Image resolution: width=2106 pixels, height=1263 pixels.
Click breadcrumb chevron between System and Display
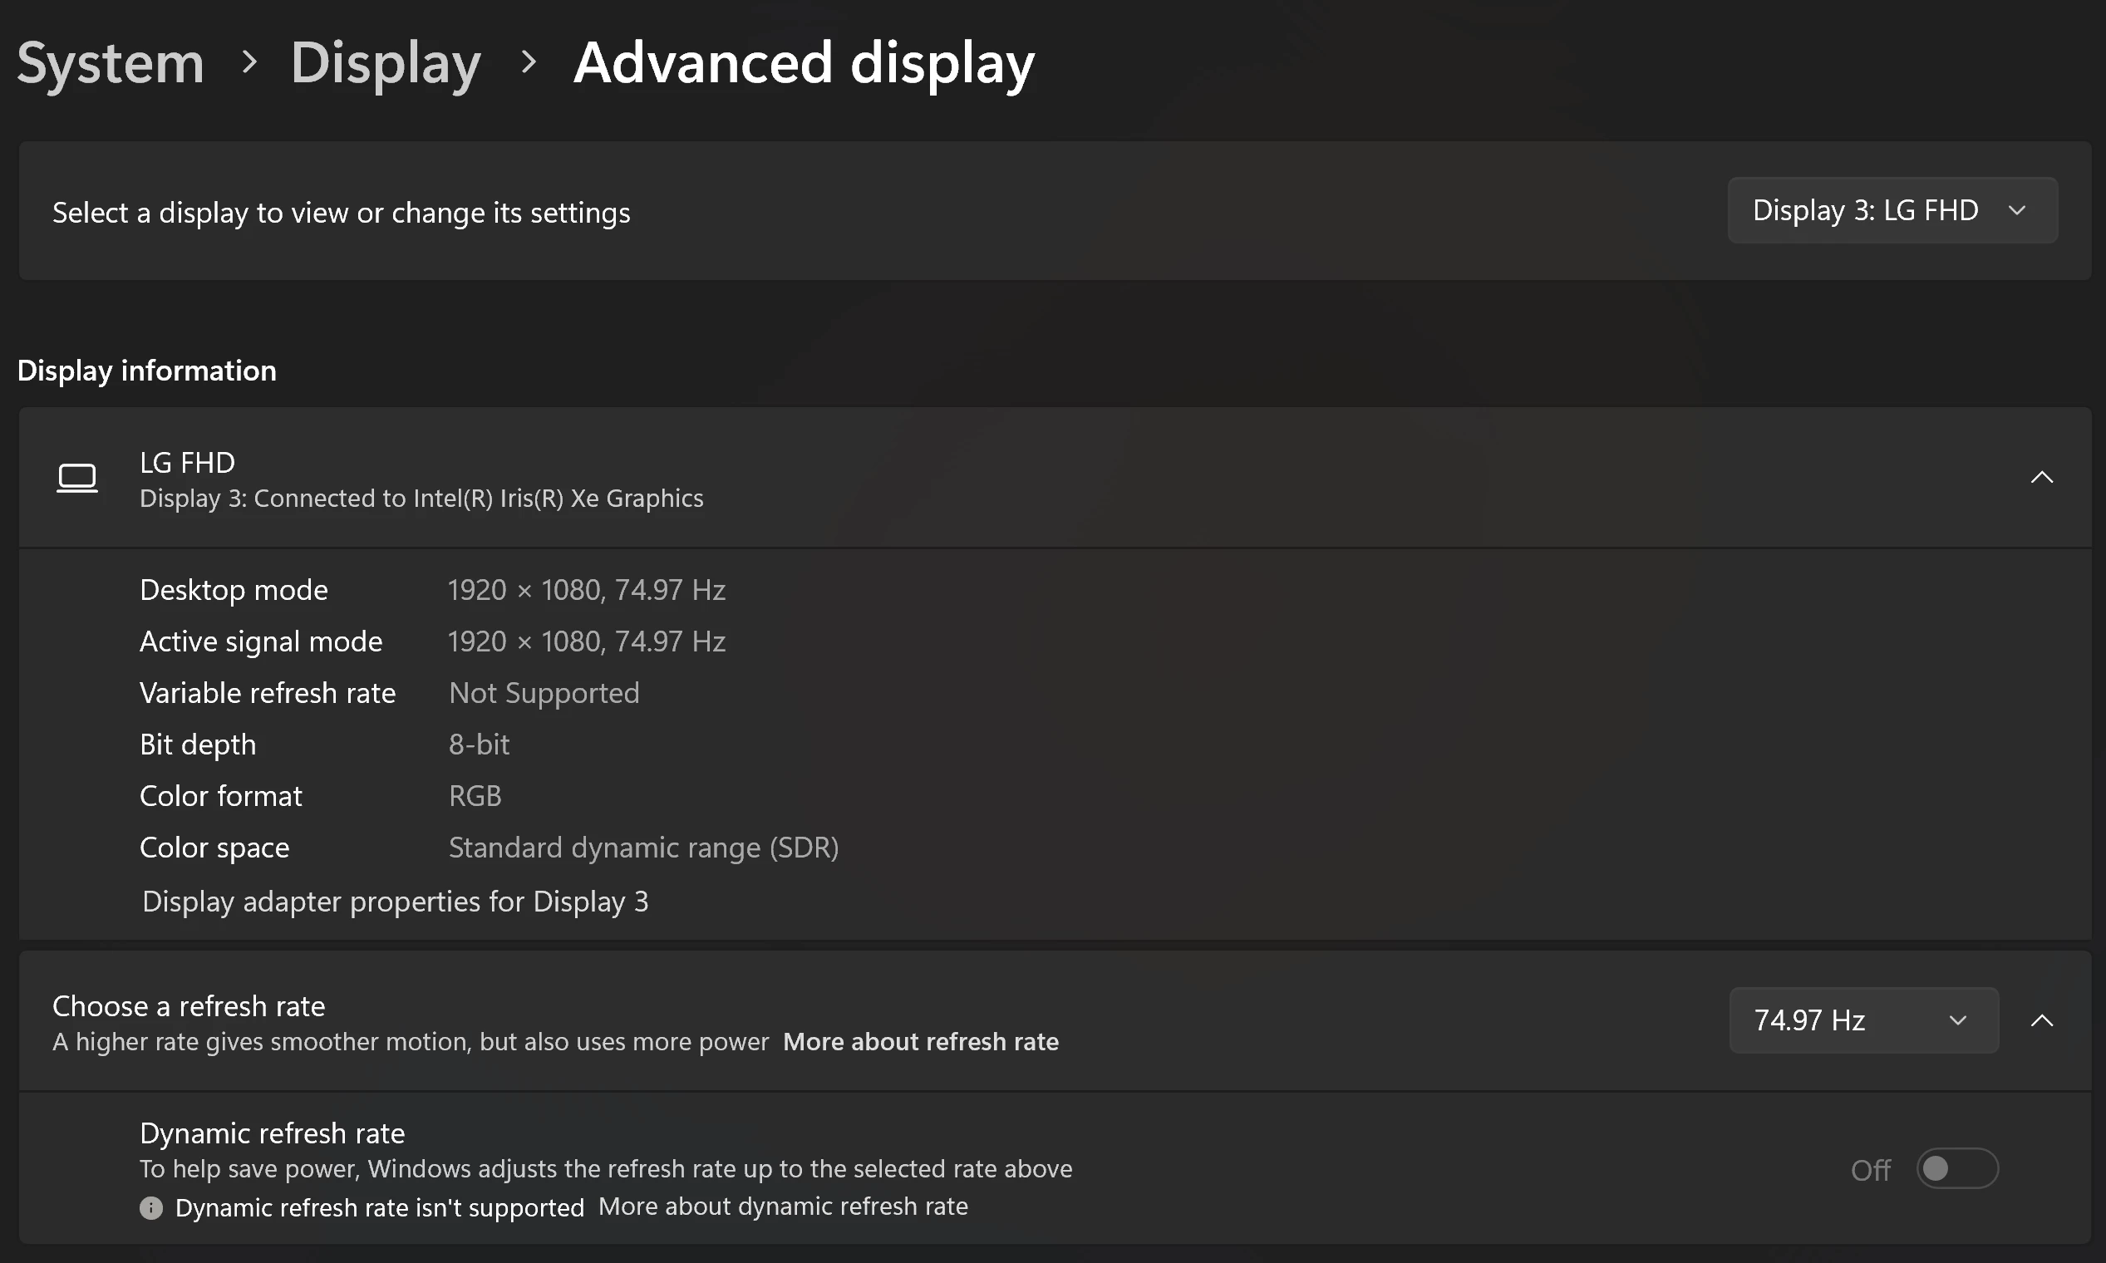(x=248, y=62)
